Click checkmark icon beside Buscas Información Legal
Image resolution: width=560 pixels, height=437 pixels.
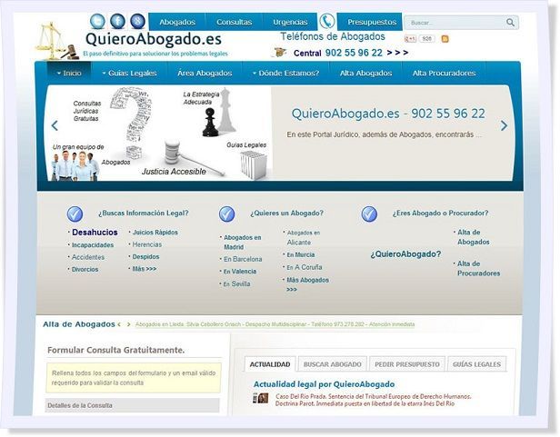click(x=75, y=214)
